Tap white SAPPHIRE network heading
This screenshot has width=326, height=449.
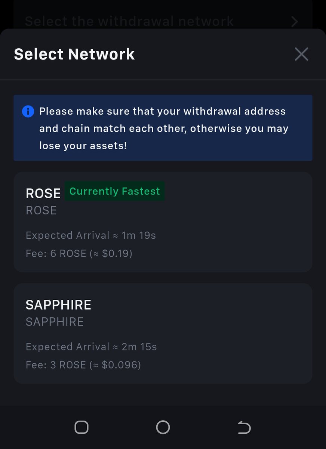pos(58,305)
